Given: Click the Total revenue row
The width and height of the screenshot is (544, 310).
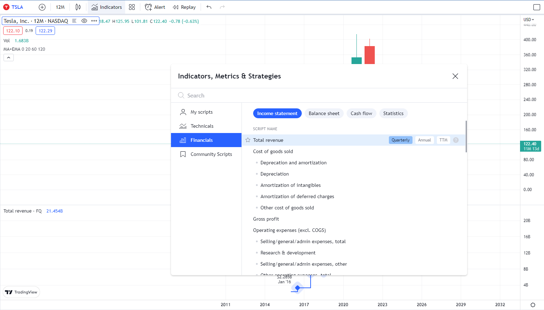Looking at the screenshot, I should [354, 140].
